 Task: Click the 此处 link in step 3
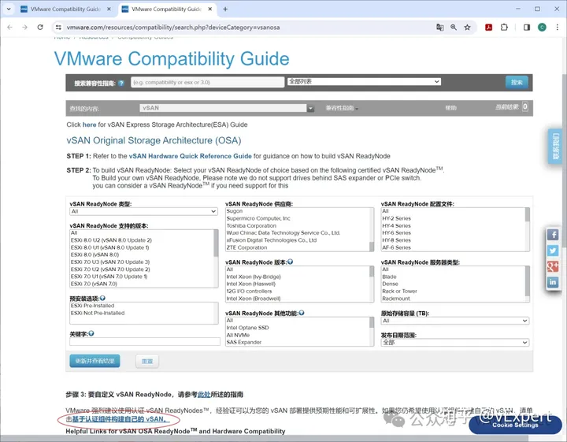[204, 394]
